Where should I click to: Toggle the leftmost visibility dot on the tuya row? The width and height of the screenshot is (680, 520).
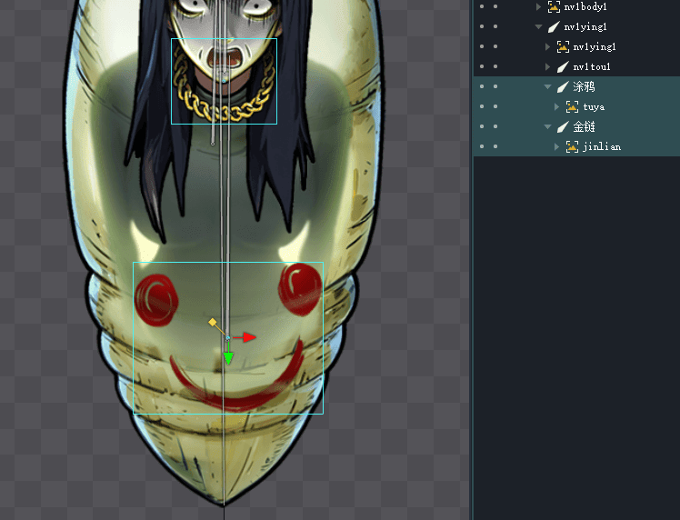click(x=481, y=107)
